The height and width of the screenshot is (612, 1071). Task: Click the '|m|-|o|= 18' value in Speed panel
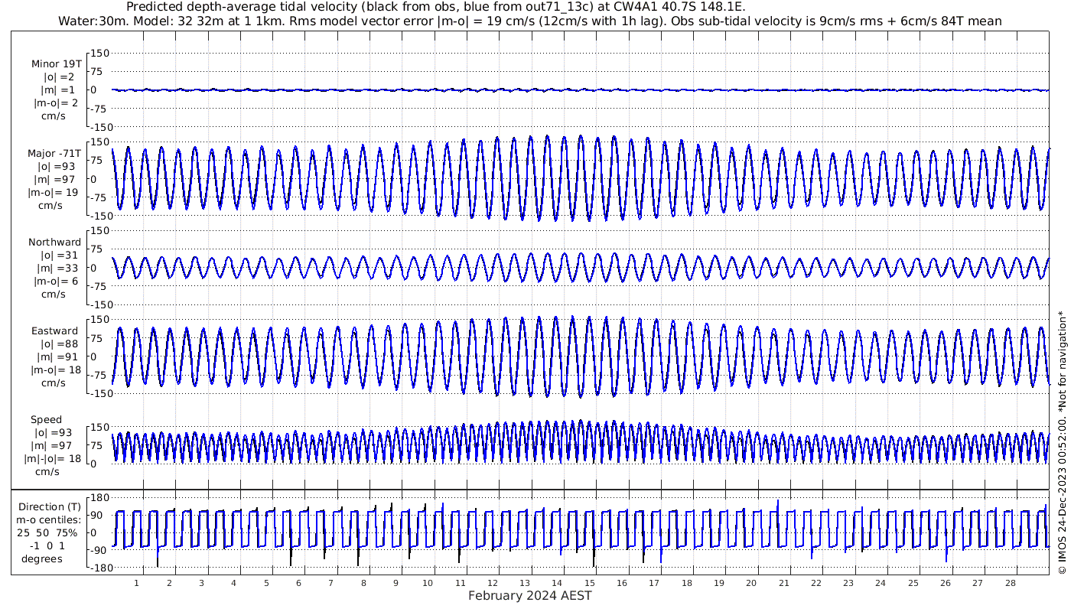(53, 459)
